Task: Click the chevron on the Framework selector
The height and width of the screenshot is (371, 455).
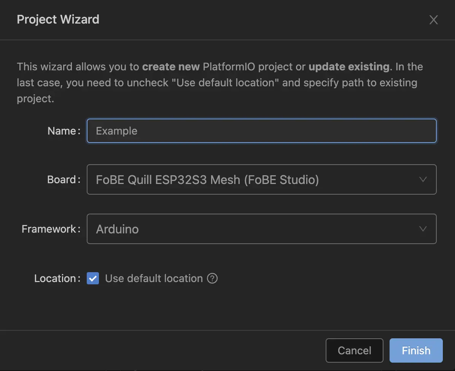Action: point(423,229)
